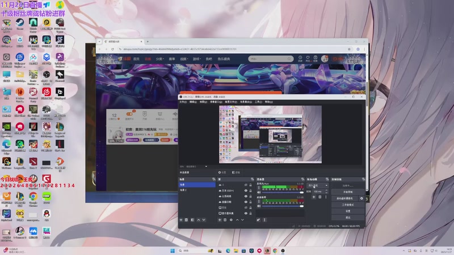The image size is (454, 255).
Task: Adjust the desktop audio volume slider
Action: click(x=283, y=206)
